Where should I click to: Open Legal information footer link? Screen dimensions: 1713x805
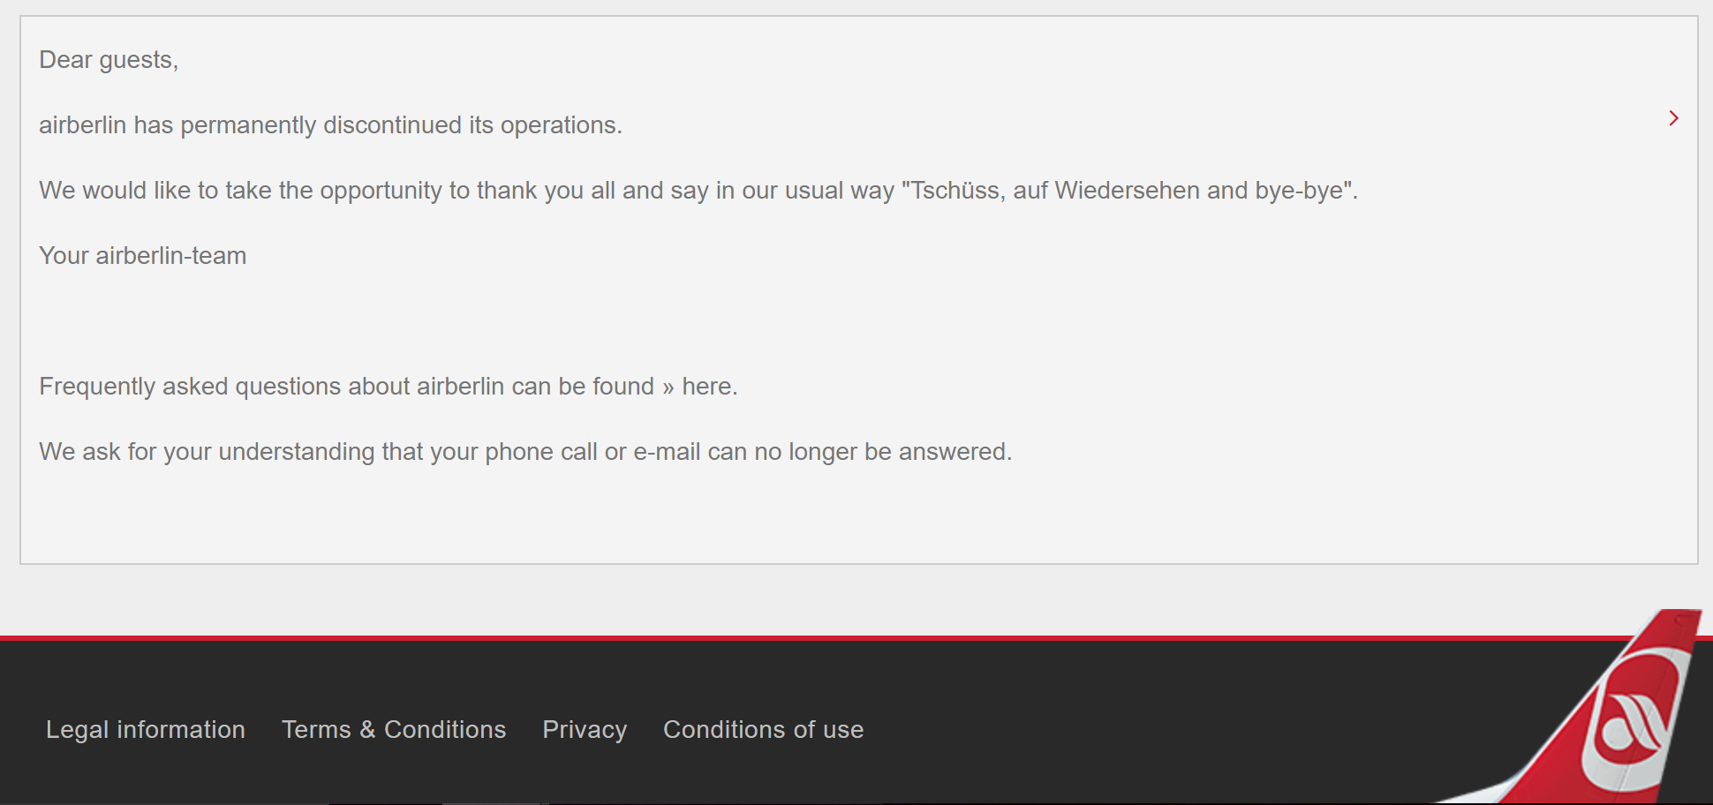[146, 729]
